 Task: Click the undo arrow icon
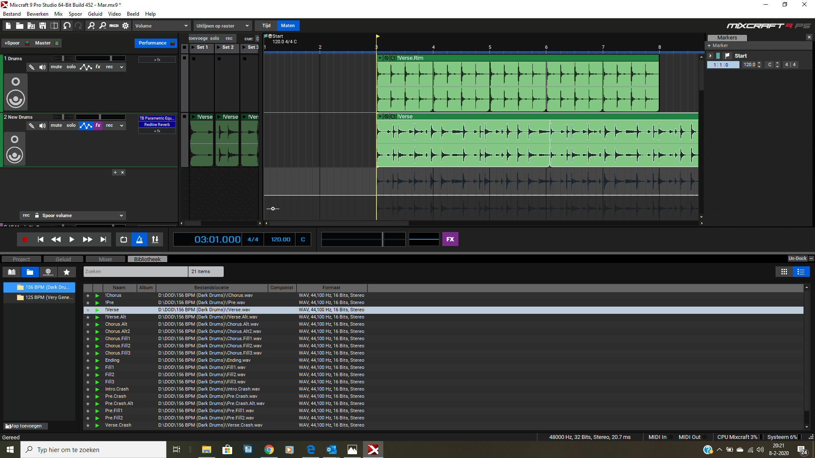click(x=67, y=26)
